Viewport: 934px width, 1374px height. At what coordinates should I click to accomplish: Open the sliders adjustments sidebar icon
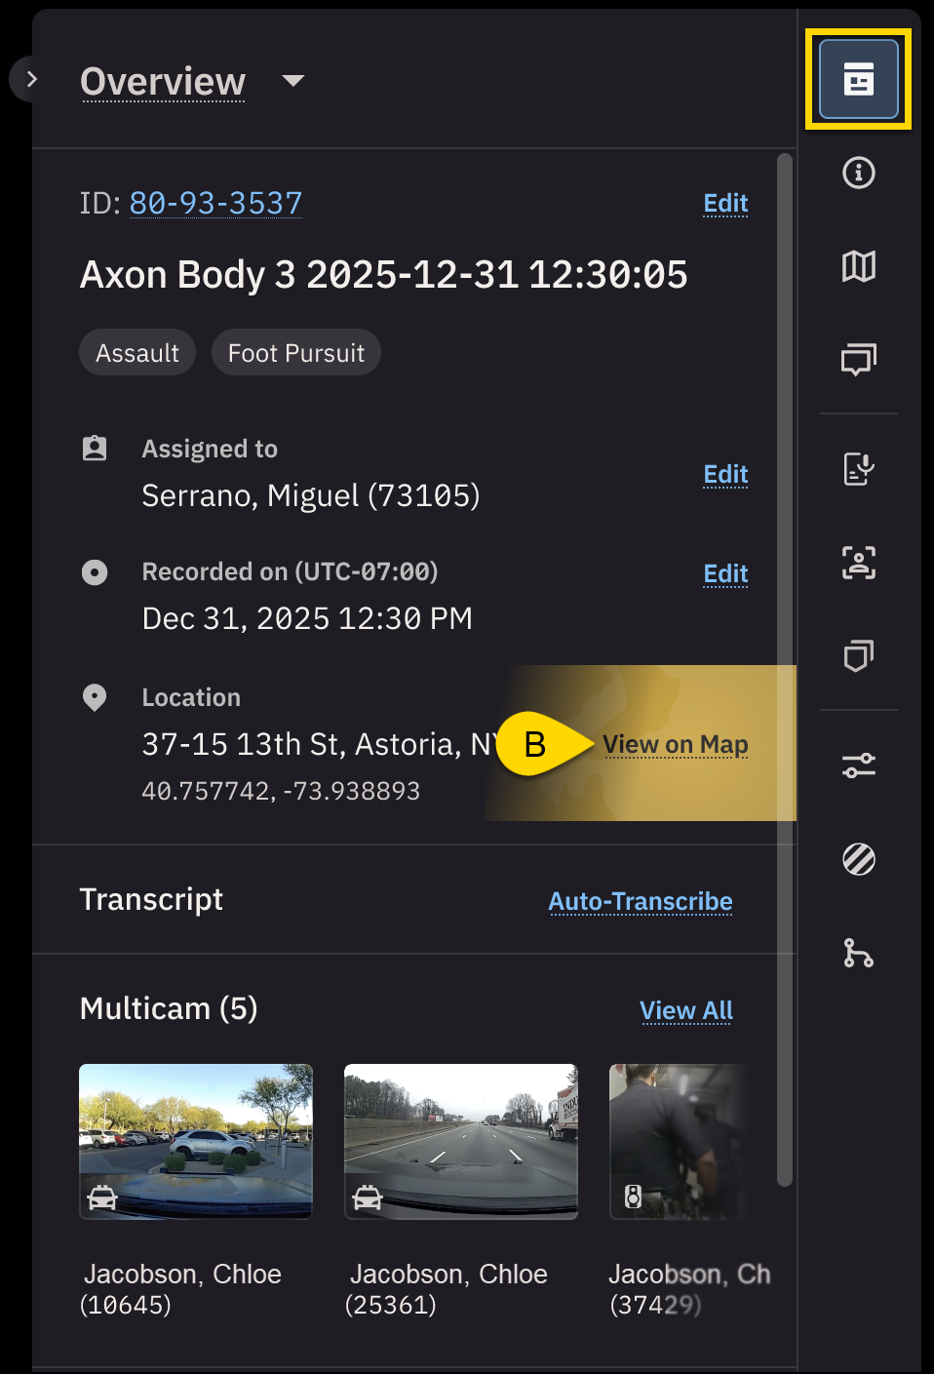click(858, 766)
